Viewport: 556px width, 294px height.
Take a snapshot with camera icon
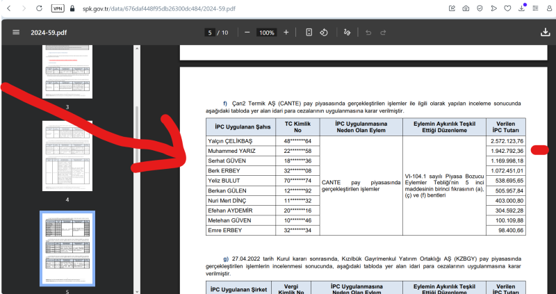pos(466,8)
